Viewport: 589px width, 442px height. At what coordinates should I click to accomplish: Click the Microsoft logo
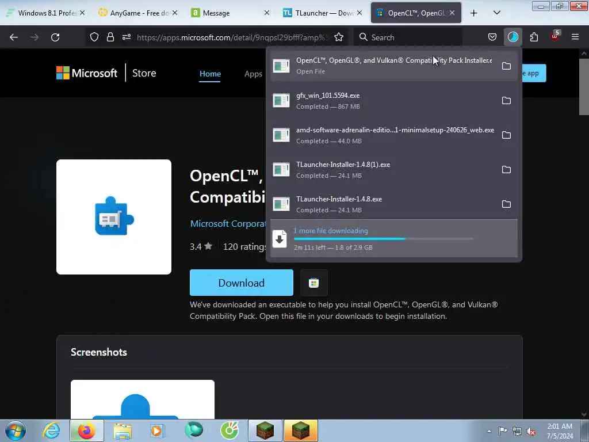point(87,73)
